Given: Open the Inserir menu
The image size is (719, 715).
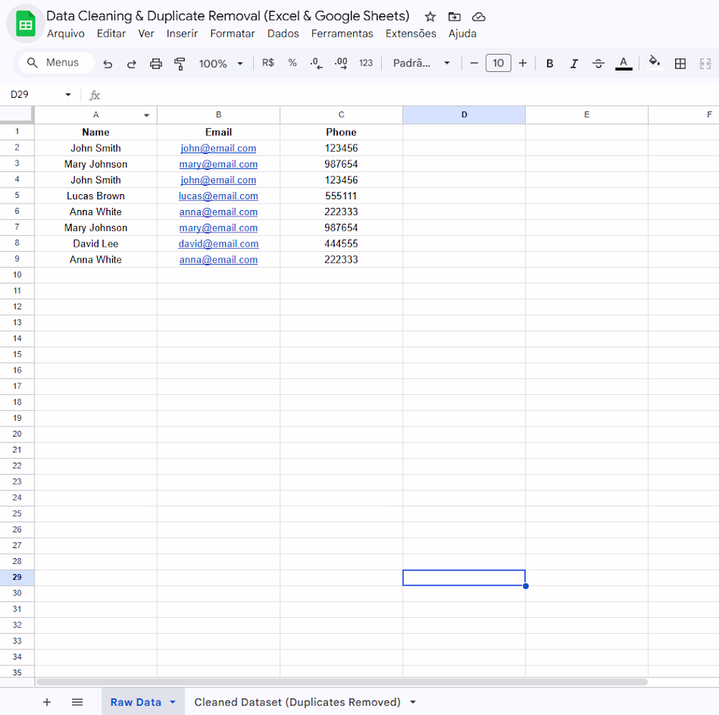Looking at the screenshot, I should (182, 34).
